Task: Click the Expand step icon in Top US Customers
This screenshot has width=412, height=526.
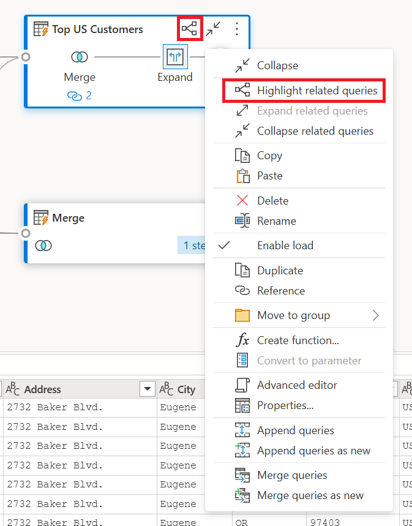Action: click(175, 56)
